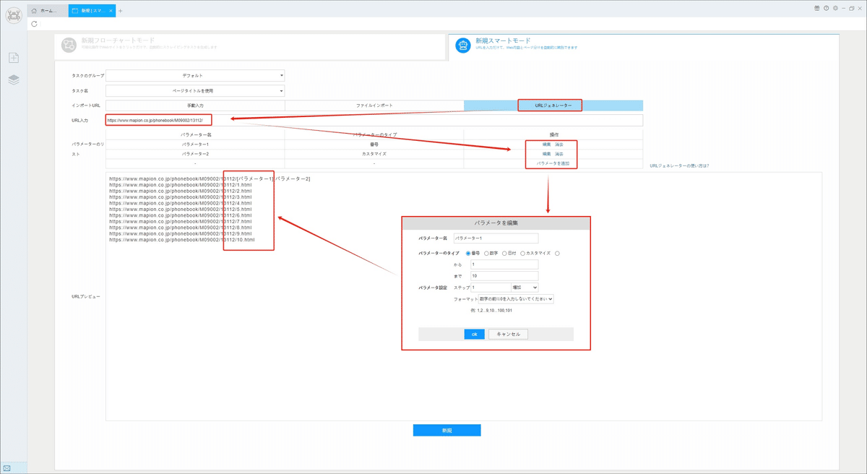Click the まで end value field
867x474 pixels.
click(x=504, y=276)
